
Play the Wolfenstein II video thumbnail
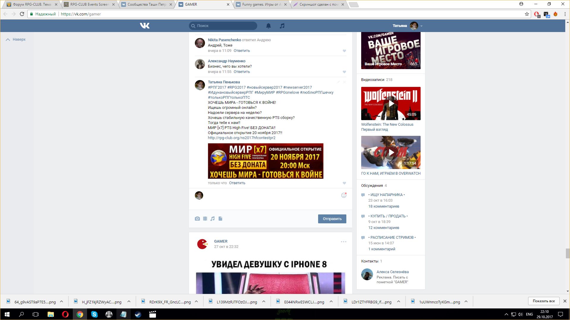(391, 104)
